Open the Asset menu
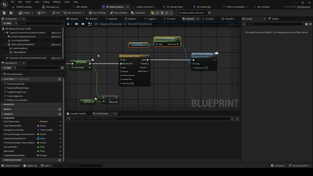 [28, 2]
